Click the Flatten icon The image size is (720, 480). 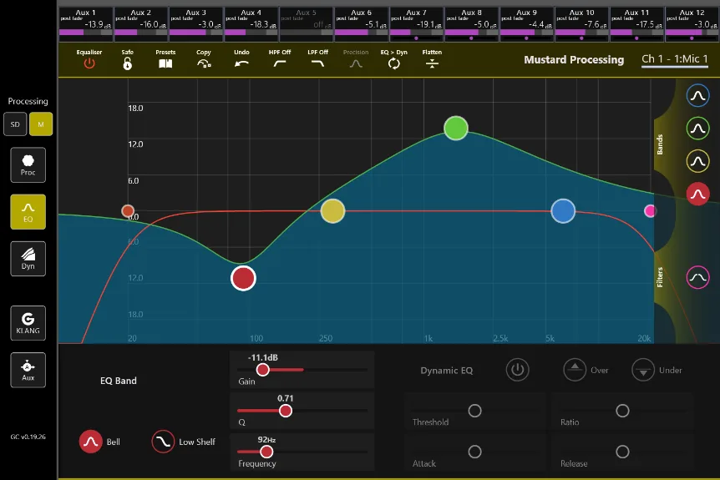pos(432,63)
